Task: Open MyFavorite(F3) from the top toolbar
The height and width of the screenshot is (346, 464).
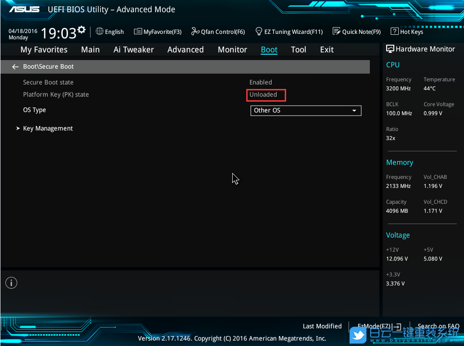Action: click(x=158, y=32)
